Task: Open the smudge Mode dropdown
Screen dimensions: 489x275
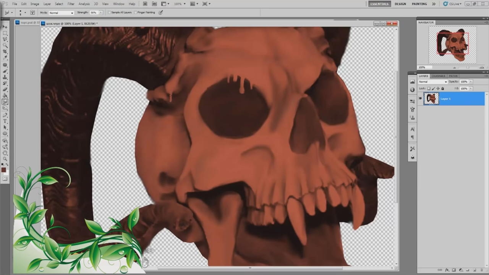Action: point(61,13)
